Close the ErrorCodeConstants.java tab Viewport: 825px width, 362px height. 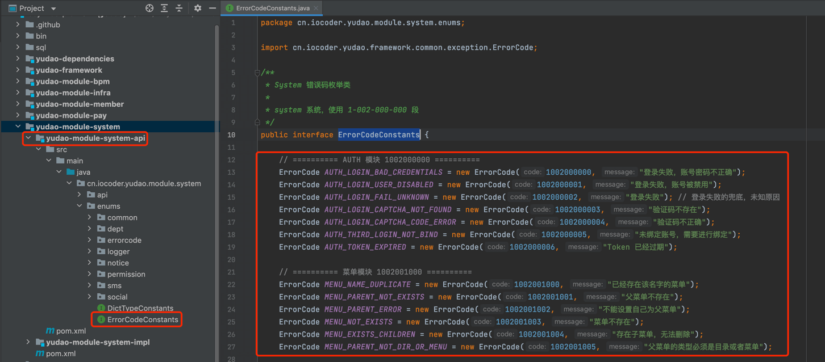[x=315, y=9]
